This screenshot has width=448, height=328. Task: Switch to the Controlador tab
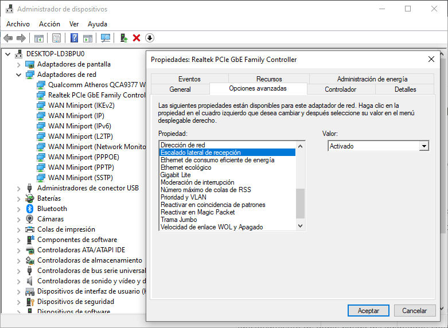point(340,89)
